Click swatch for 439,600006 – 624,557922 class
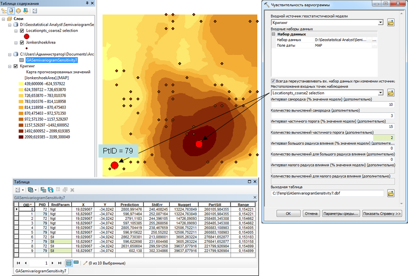This screenshot has height=276, width=408. [x=21, y=84]
